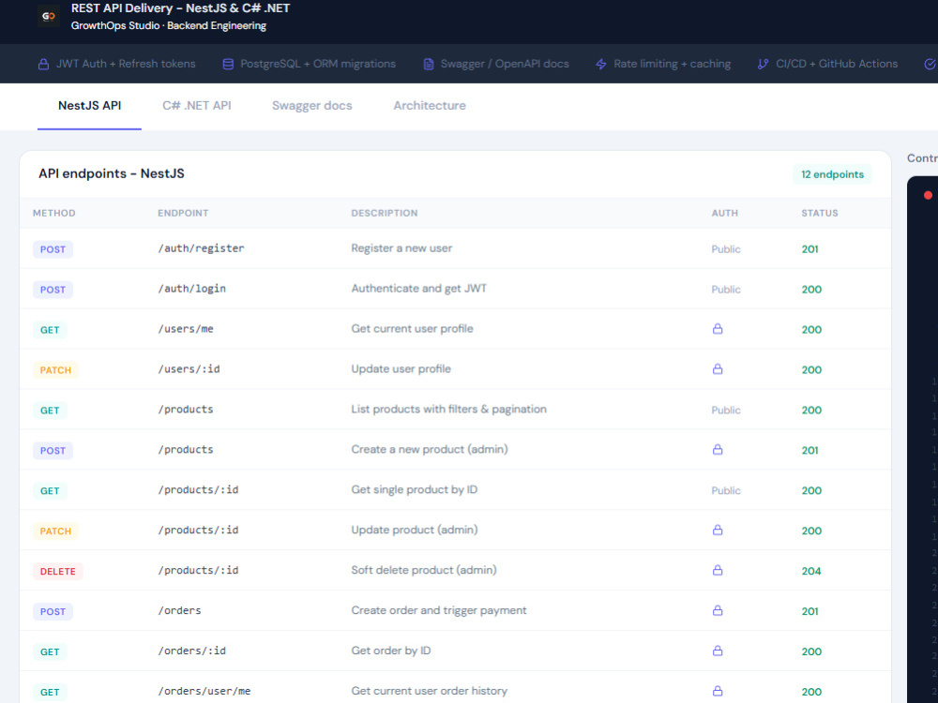Click 'Get single product by ID' description
This screenshot has width=938, height=703.
pos(414,489)
